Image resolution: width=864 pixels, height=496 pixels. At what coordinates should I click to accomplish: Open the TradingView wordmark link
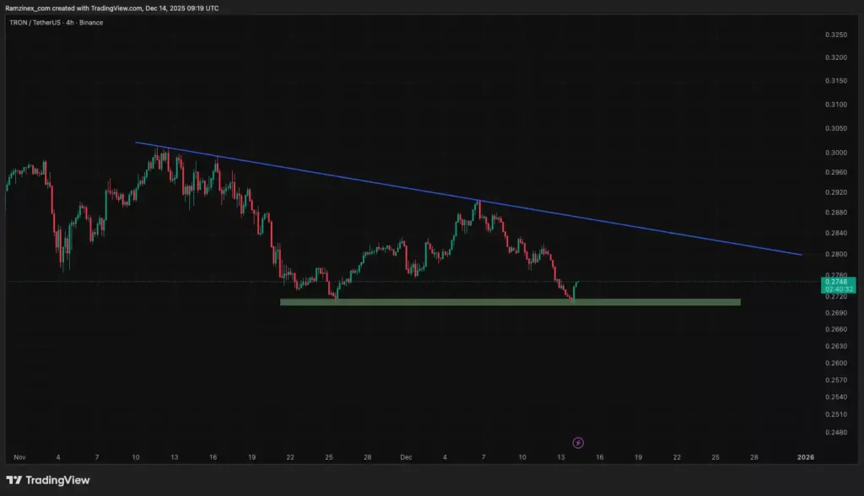pyautogui.click(x=57, y=480)
